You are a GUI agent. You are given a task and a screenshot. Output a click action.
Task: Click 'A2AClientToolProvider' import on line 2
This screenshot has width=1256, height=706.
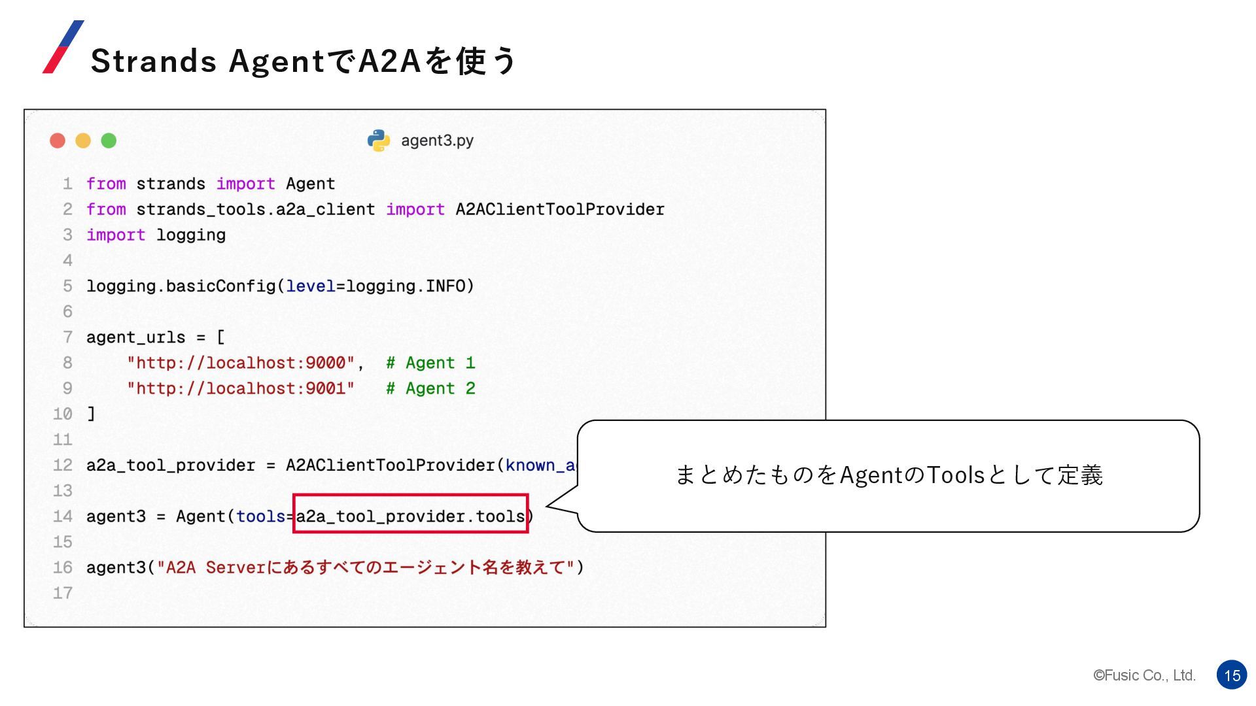[x=560, y=209]
